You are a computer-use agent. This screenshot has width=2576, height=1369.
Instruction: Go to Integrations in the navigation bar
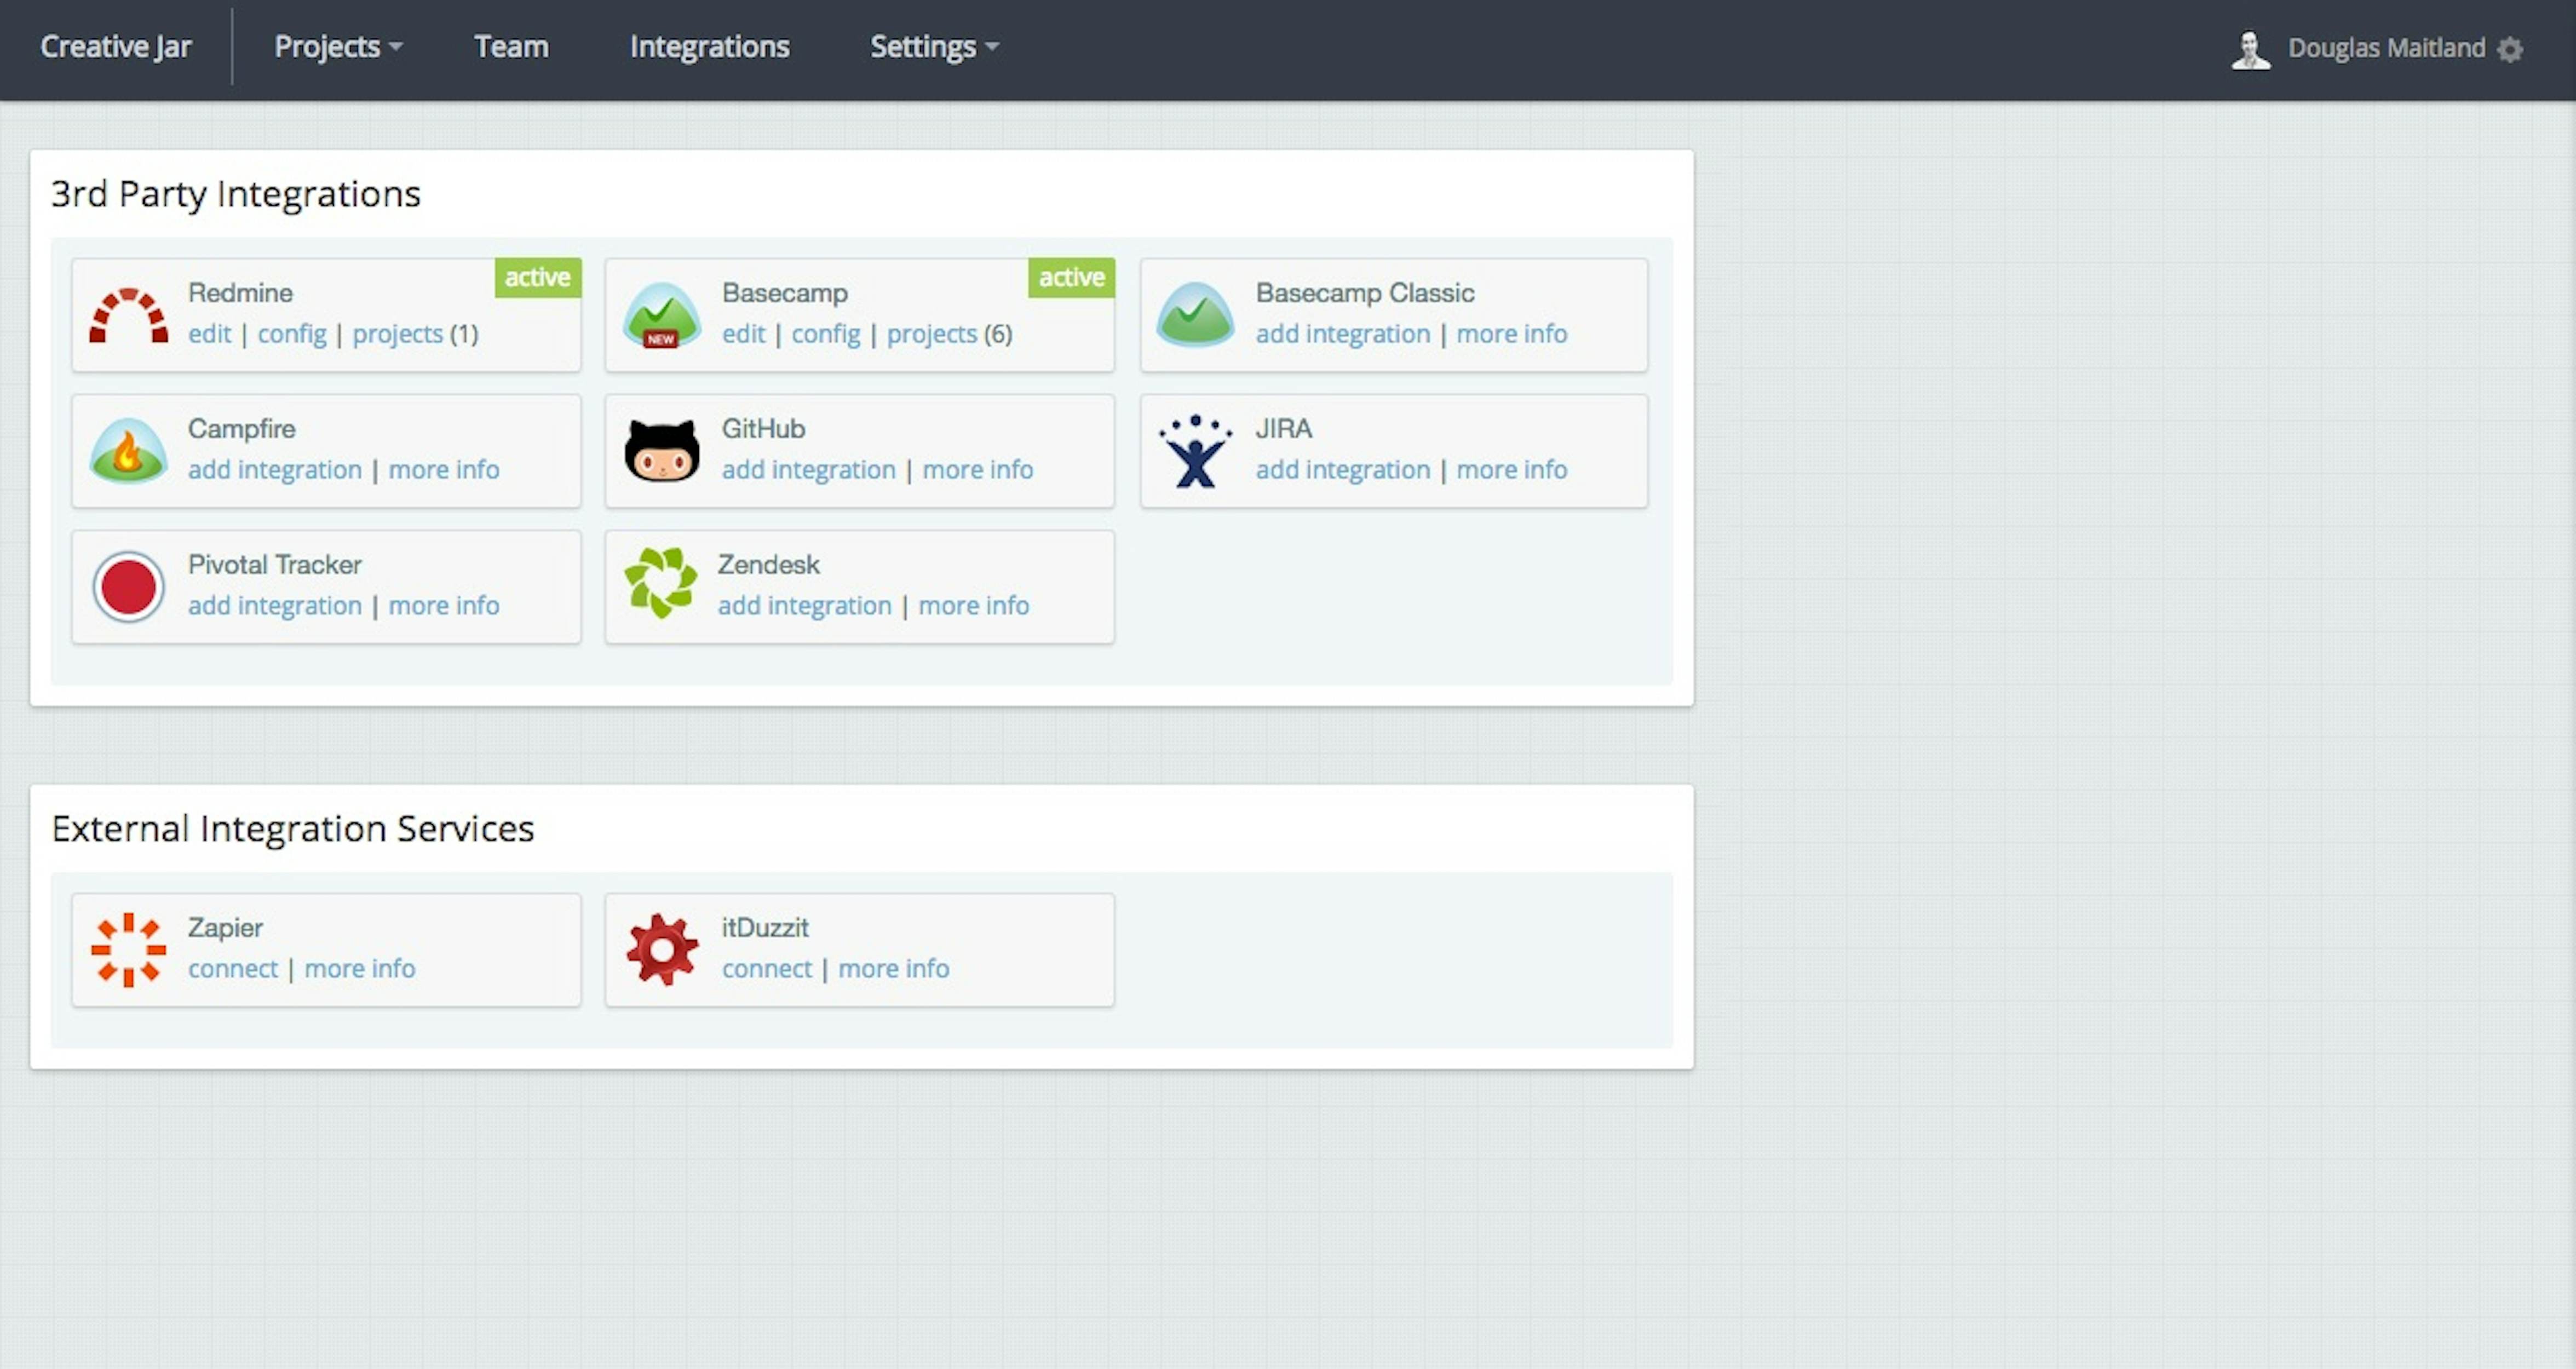(709, 47)
